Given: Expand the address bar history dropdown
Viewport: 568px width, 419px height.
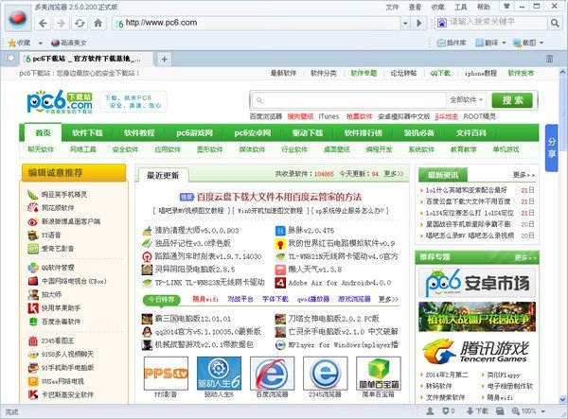Looking at the screenshot, I should coord(405,24).
